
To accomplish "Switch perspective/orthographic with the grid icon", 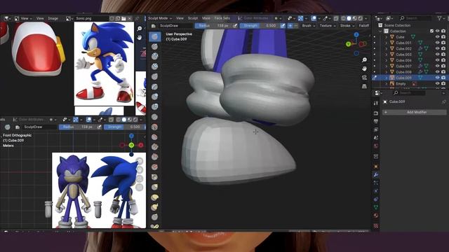I will tap(364, 86).
